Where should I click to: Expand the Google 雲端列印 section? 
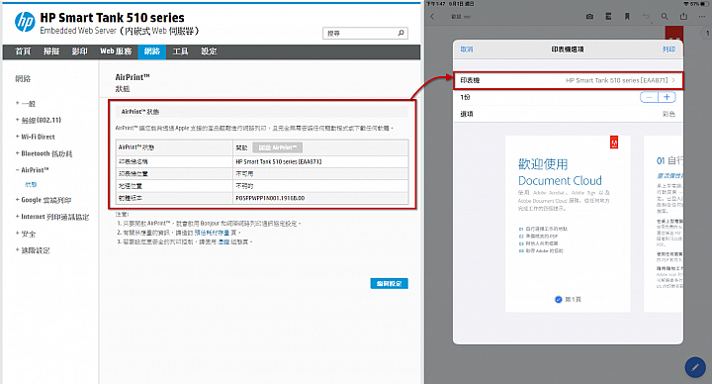pos(44,200)
